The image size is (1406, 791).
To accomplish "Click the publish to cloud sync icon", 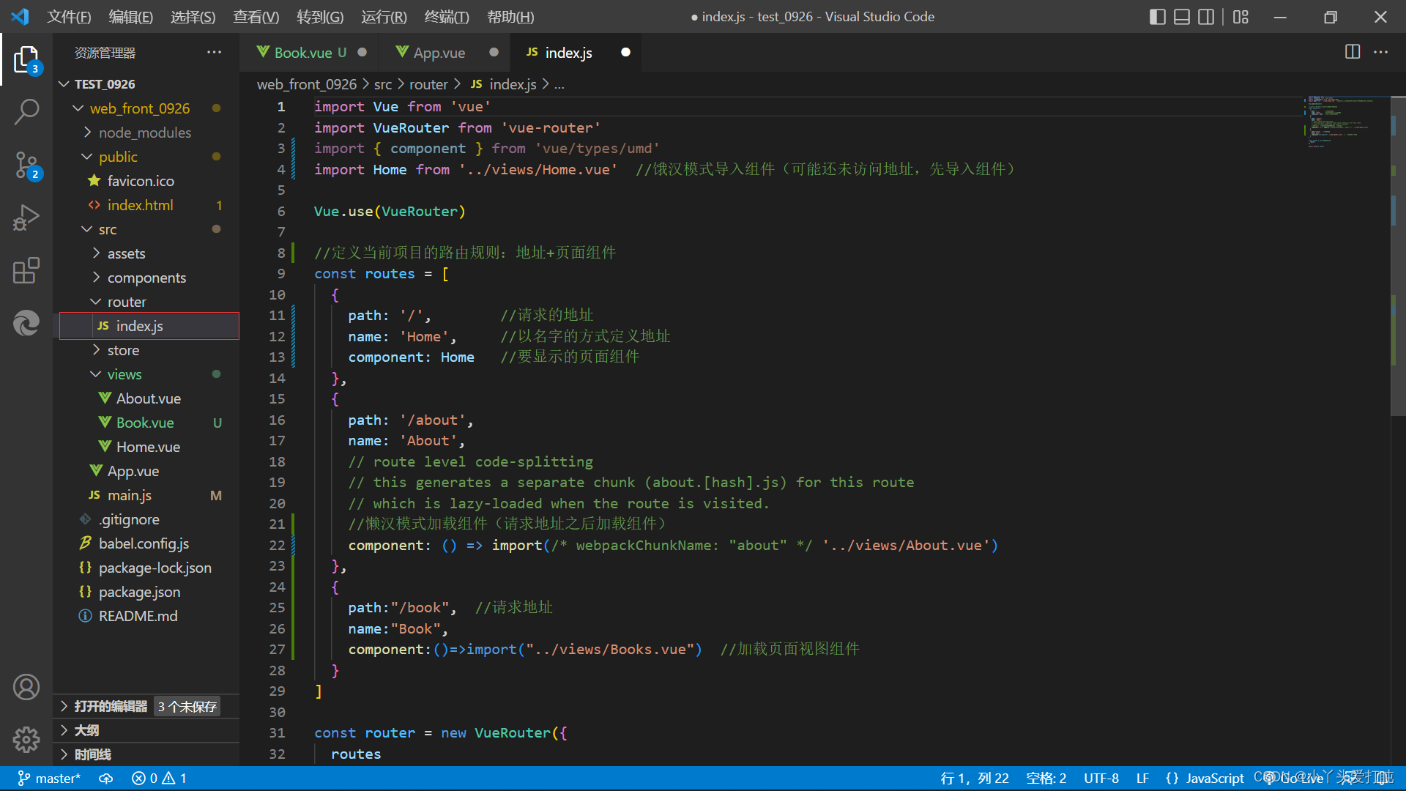I will point(106,778).
